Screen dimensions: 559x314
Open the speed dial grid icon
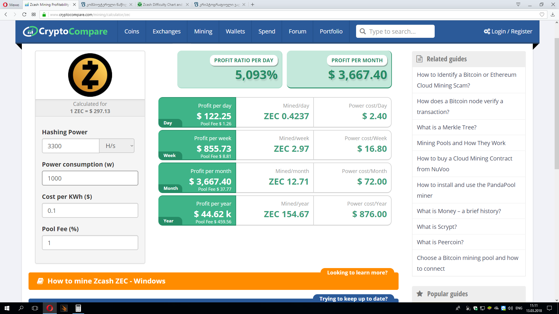34,15
